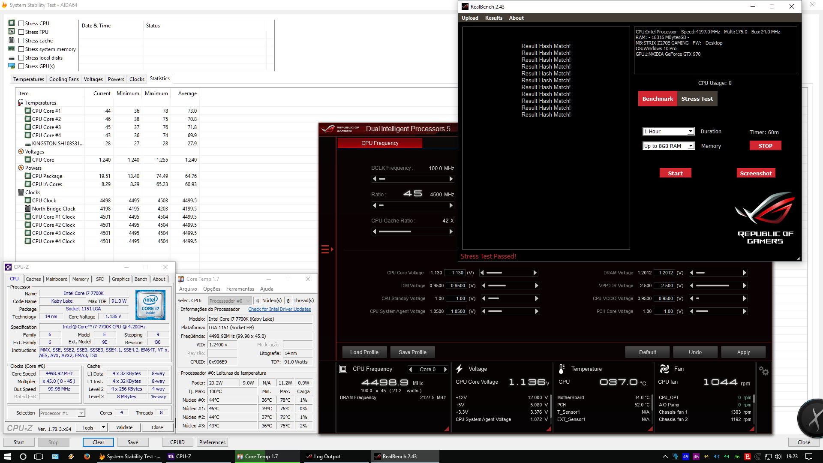Click the Stress CPU icon in AIDA64
The width and height of the screenshot is (823, 463).
12,23
